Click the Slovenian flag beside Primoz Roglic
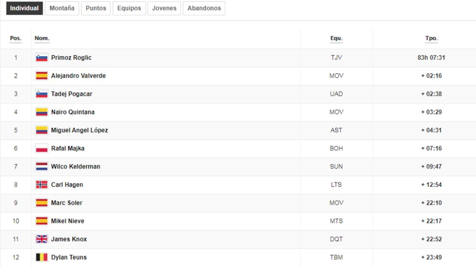Image resolution: width=476 pixels, height=267 pixels. pyautogui.click(x=42, y=58)
